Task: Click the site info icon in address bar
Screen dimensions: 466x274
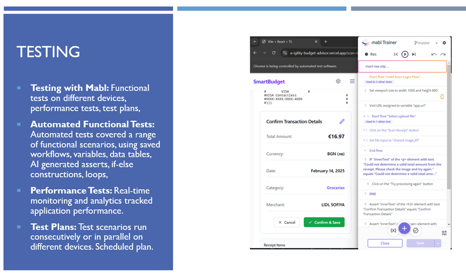Action: [285, 53]
